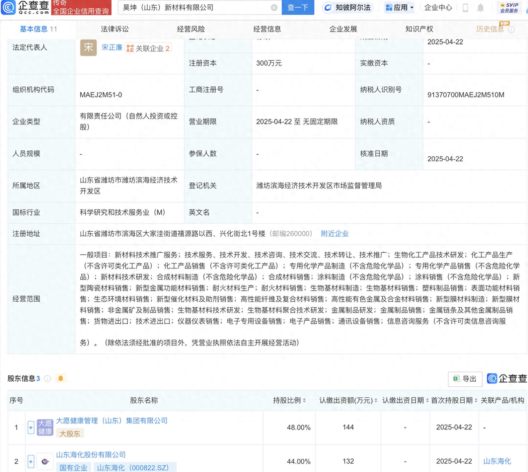This screenshot has width=528, height=472.
Task: Click the organization code MAEJ2M51-0
Action: (101, 95)
